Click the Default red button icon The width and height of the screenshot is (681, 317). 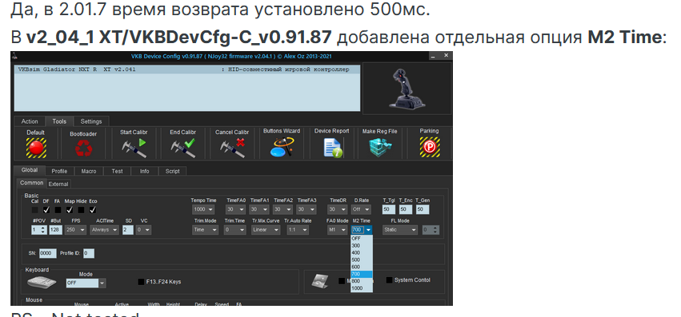(x=36, y=148)
